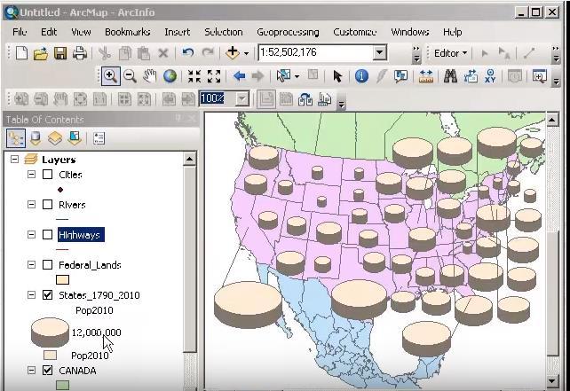Viewport: 570px width, 391px height.
Task: Click Table Of Contents scroll up arrow
Action: pos(189,159)
